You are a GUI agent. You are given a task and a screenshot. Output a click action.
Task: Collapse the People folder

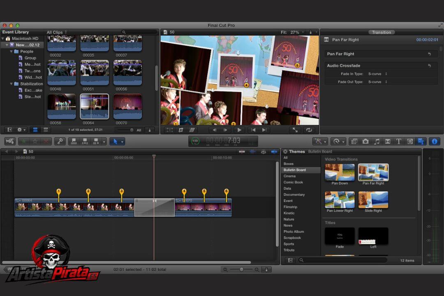[x=12, y=51]
